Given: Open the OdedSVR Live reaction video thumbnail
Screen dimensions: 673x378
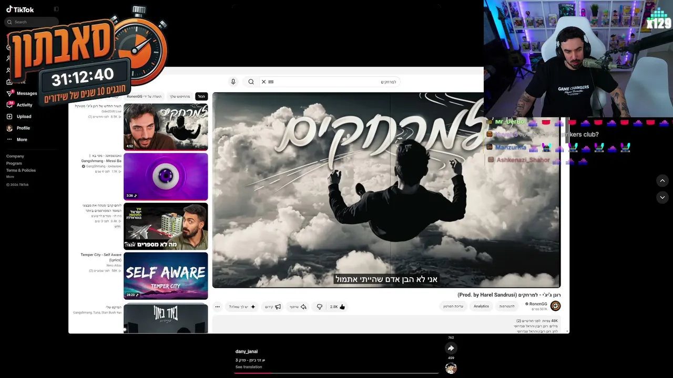Looking at the screenshot, I should pyautogui.click(x=166, y=127).
